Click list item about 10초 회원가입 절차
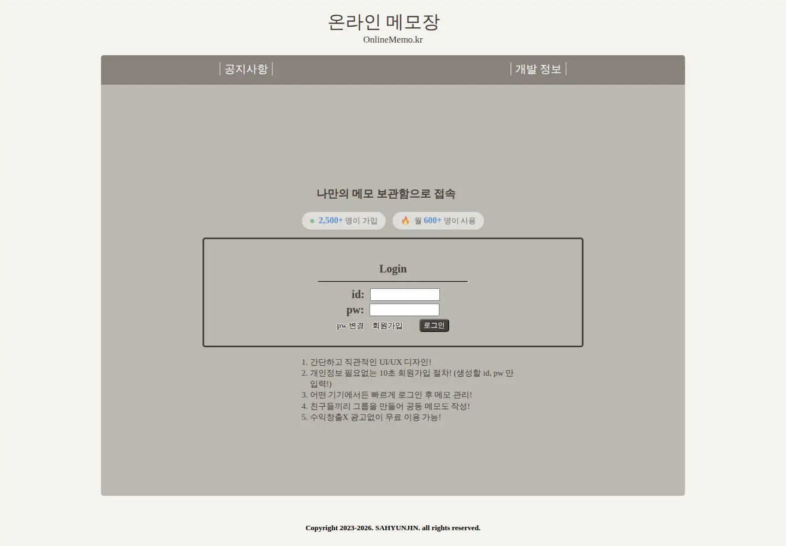The height and width of the screenshot is (546, 786). (x=412, y=378)
